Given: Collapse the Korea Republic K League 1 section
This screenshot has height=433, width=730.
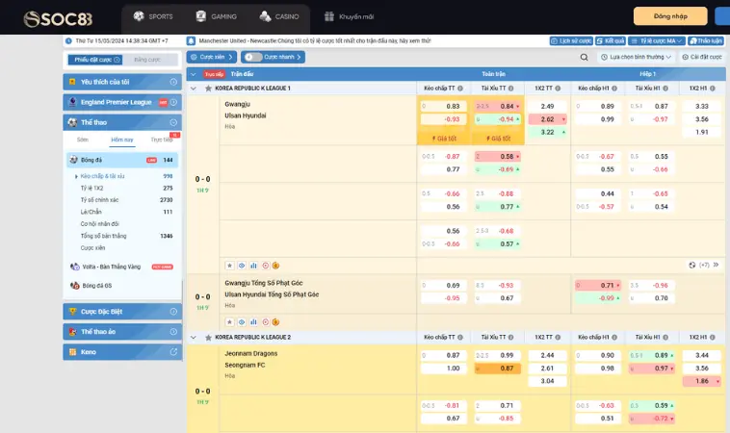Looking at the screenshot, I should tap(195, 88).
